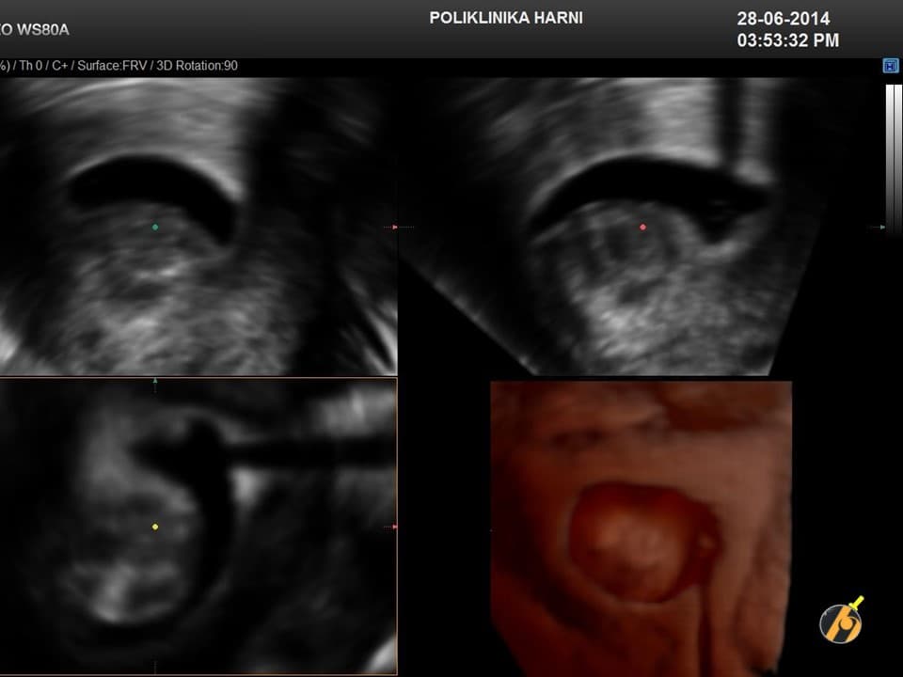Click the blue H icon at top right
This screenshot has height=677, width=903.
(890, 66)
